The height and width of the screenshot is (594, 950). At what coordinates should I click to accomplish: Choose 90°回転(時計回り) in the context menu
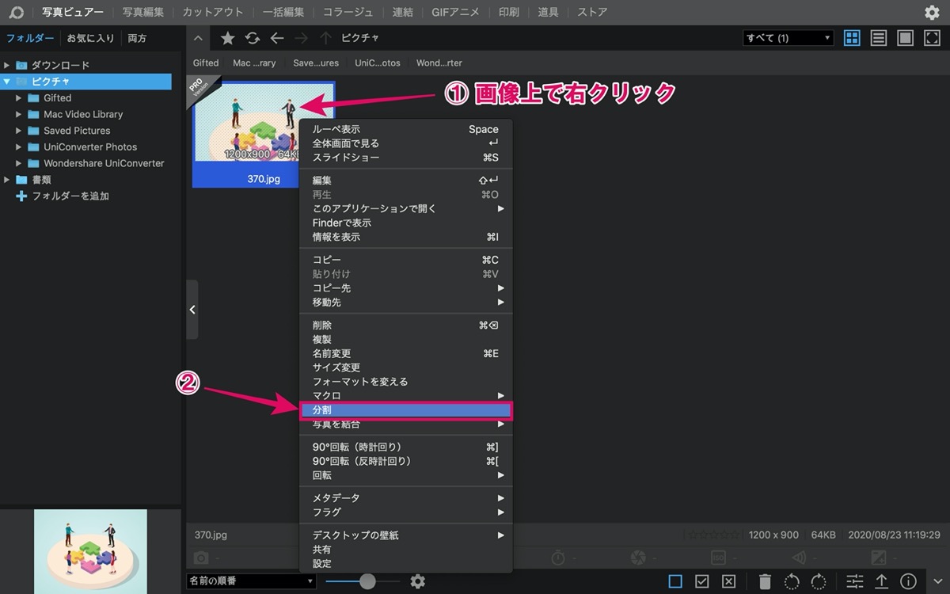pos(406,447)
